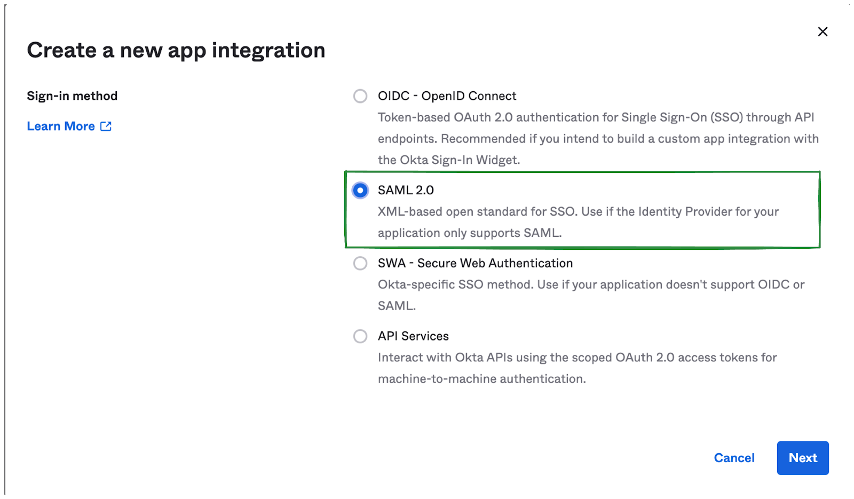The width and height of the screenshot is (854, 499).
Task: Click the 'SWA - Secure Web Authentication' label
Action: tap(475, 263)
